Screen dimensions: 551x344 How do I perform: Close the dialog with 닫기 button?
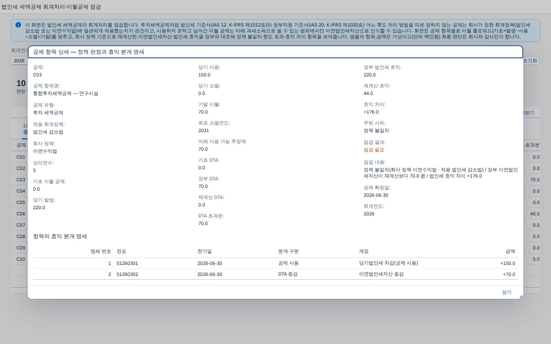coord(507,292)
